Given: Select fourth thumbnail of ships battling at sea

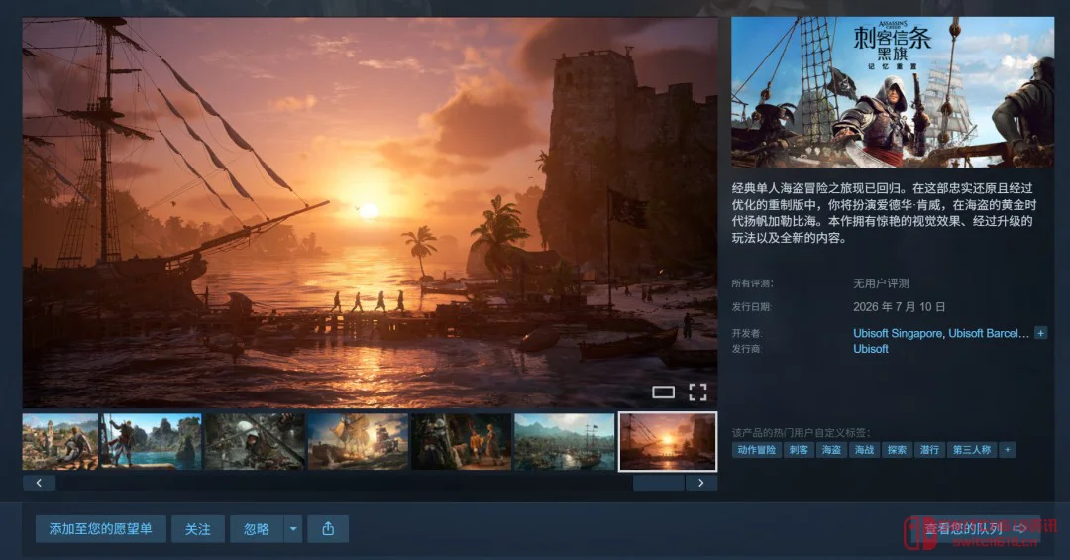Looking at the screenshot, I should pos(358,441).
